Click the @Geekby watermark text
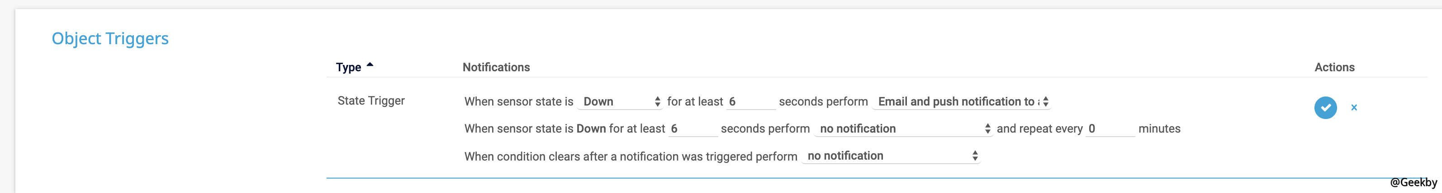Image resolution: width=1442 pixels, height=193 pixels. pos(1413,182)
